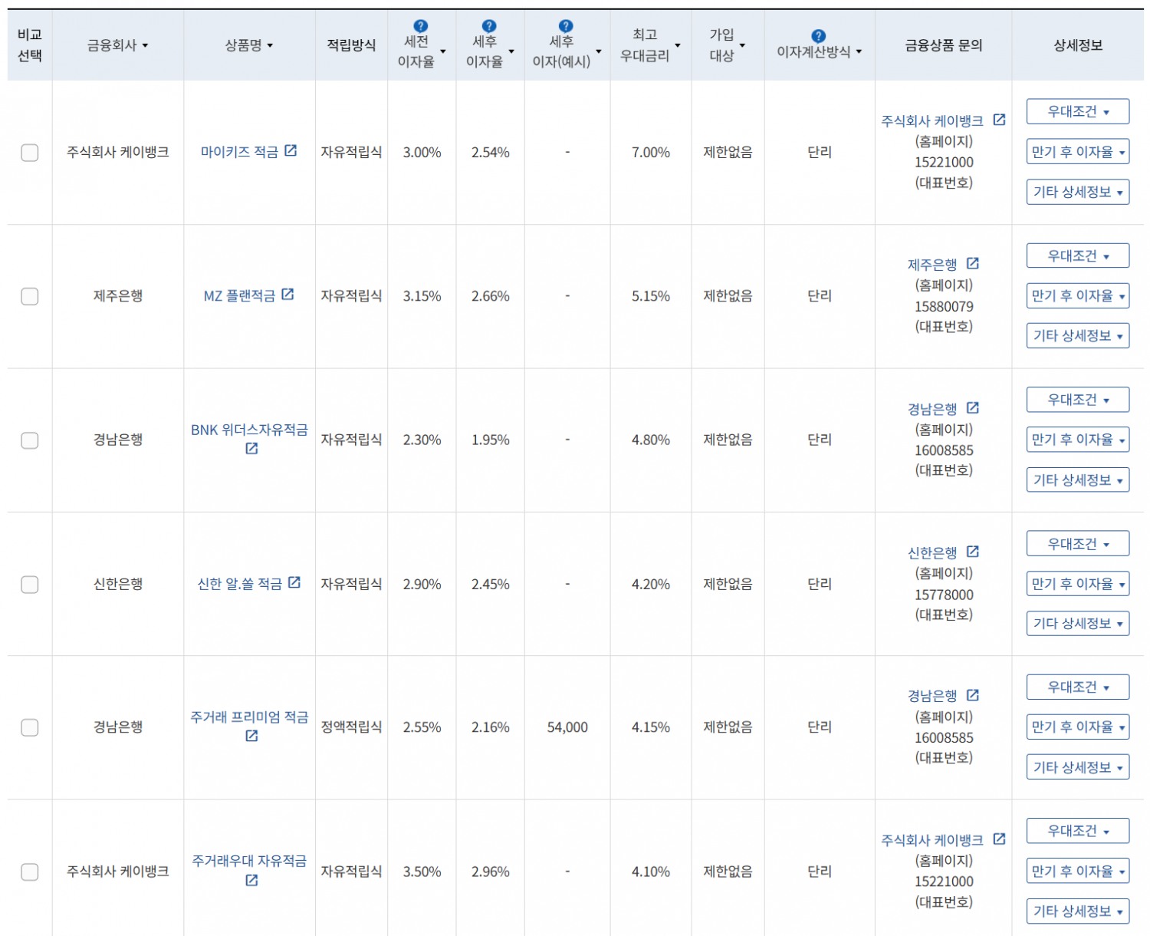1150x936 pixels.
Task: Click the 7.00% 최고 우대금리 cell
Action: [651, 153]
